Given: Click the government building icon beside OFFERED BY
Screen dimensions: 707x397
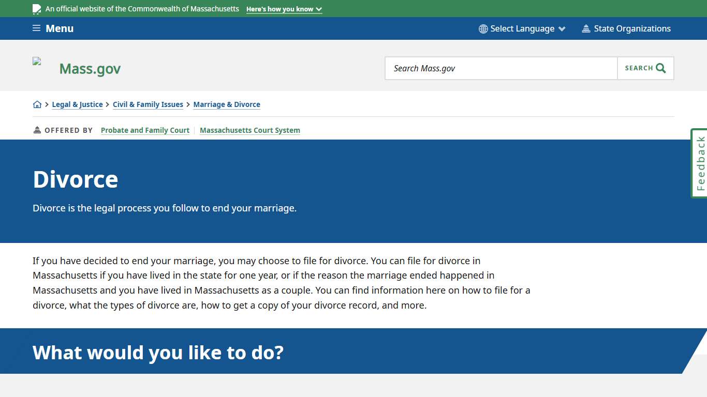Looking at the screenshot, I should 36,130.
